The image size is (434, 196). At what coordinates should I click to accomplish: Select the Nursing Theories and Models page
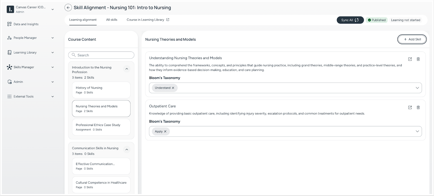coord(101,108)
